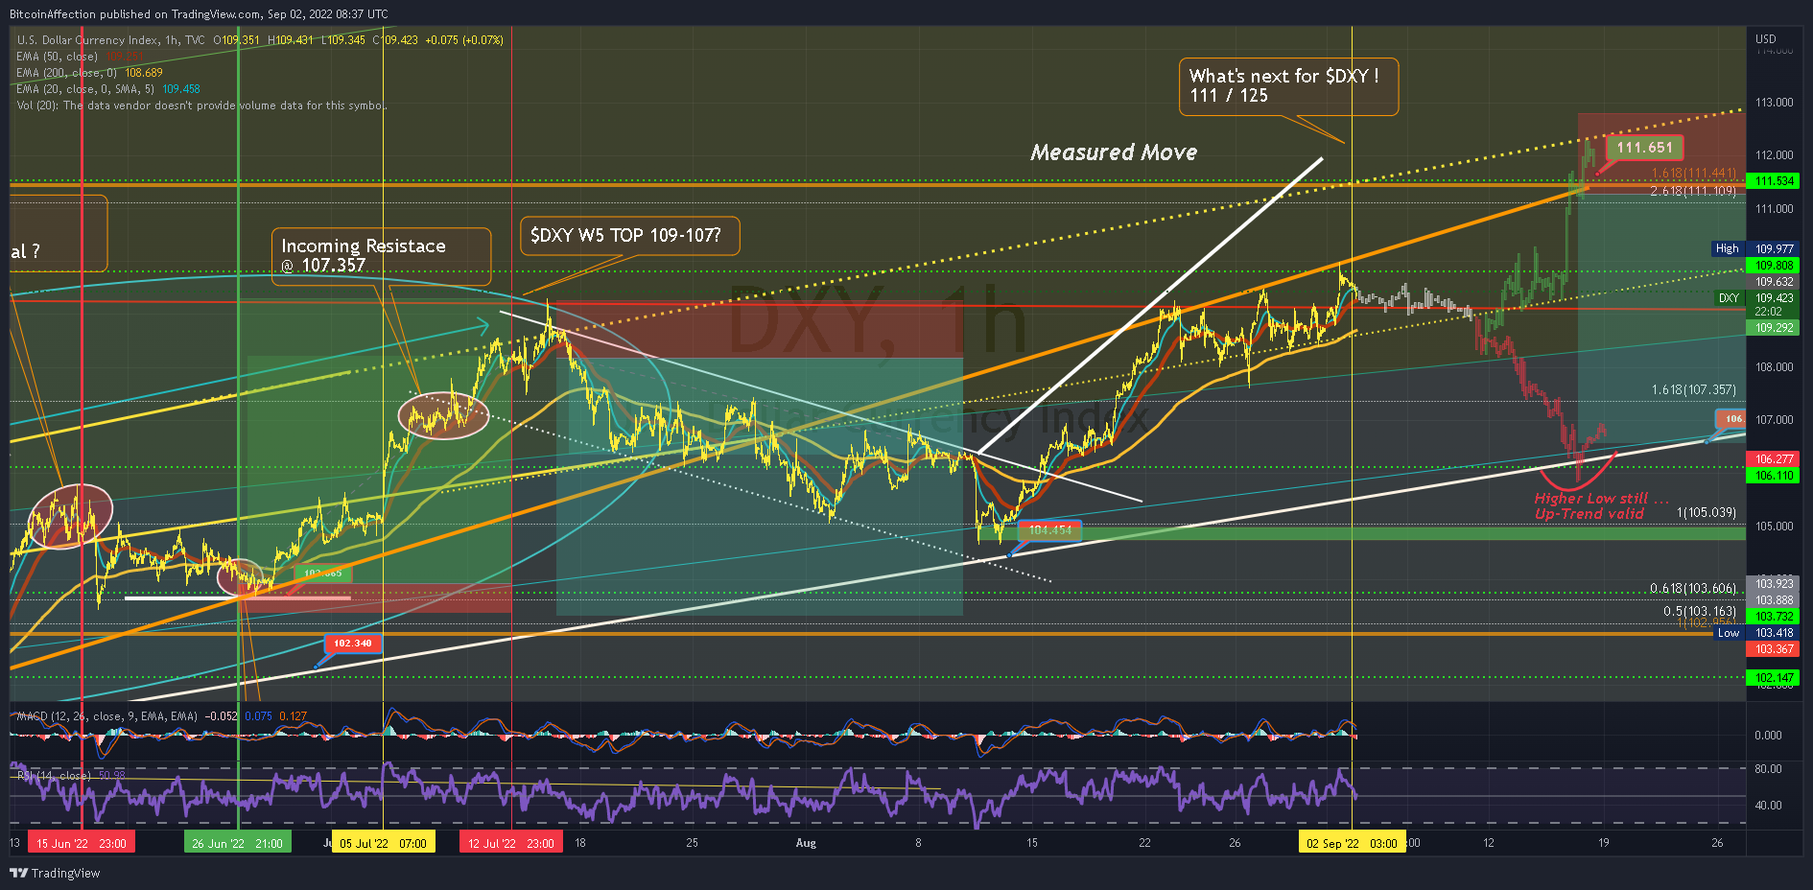
Task: Click the 103.732 green price axis label
Action: [1774, 616]
